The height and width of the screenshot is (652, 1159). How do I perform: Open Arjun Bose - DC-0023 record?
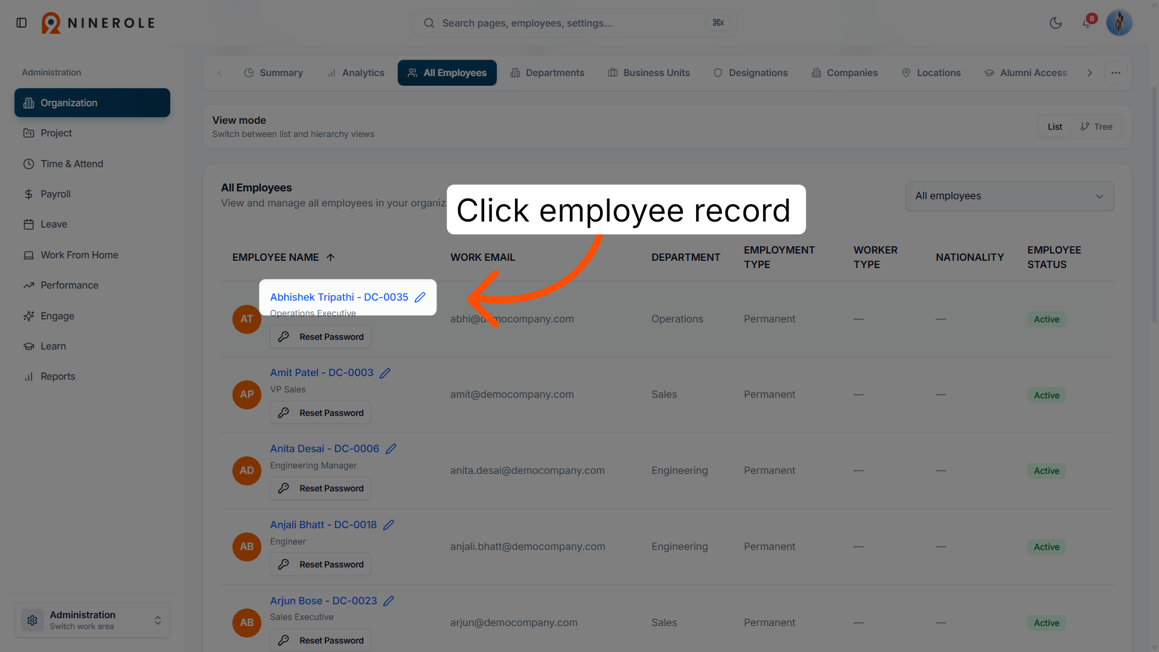coord(324,601)
